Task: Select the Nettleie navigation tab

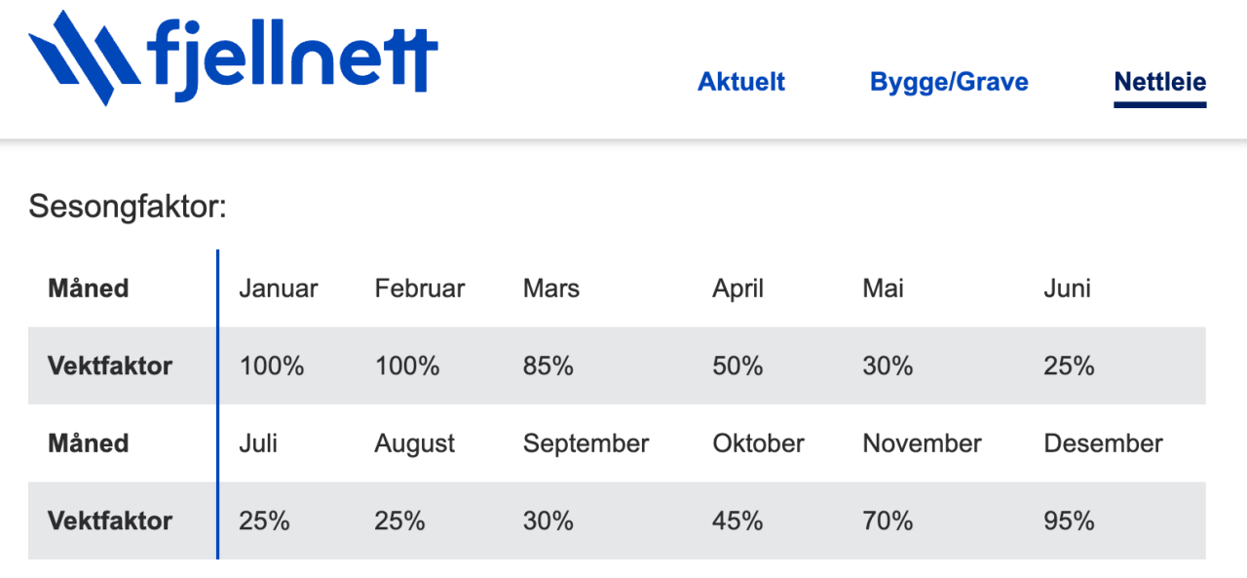Action: click(1159, 82)
